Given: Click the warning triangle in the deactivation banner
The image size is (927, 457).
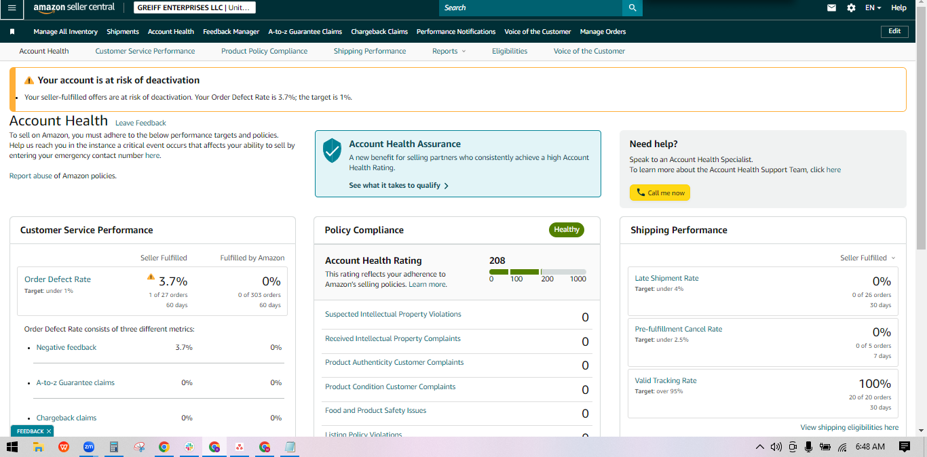Looking at the screenshot, I should 29,80.
